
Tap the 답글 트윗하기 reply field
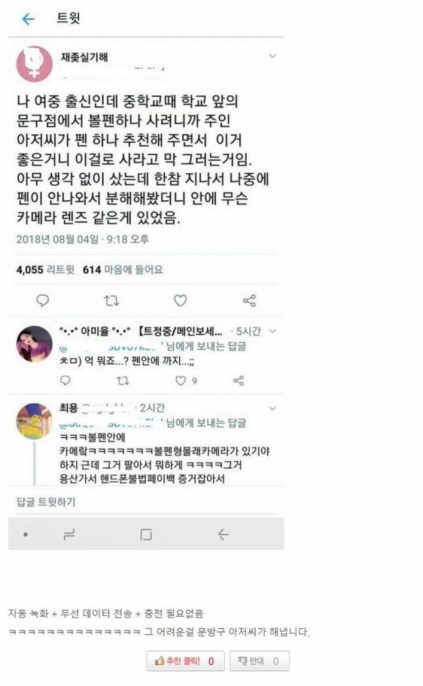[x=145, y=502]
